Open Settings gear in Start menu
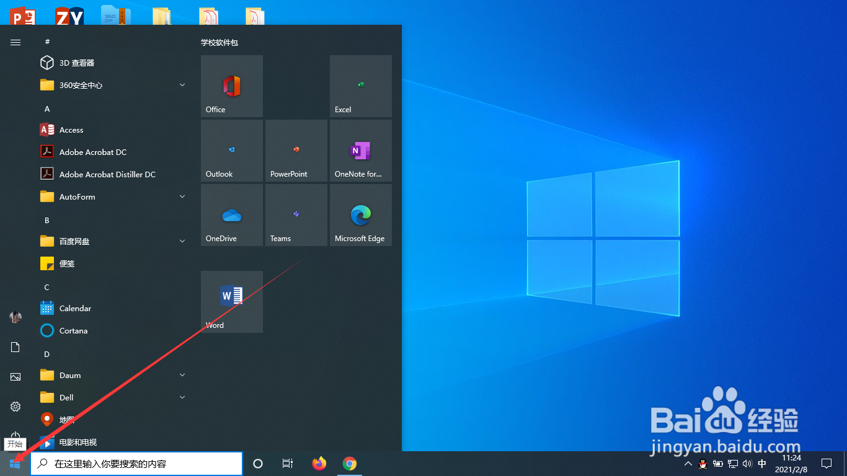 (16, 407)
